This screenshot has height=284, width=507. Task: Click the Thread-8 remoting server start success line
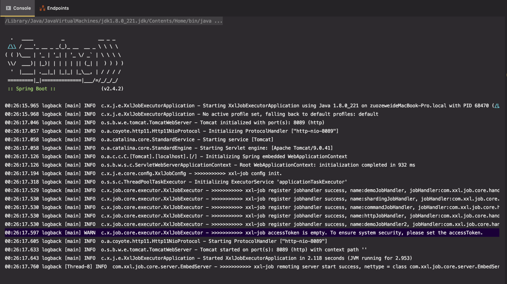coord(252,266)
